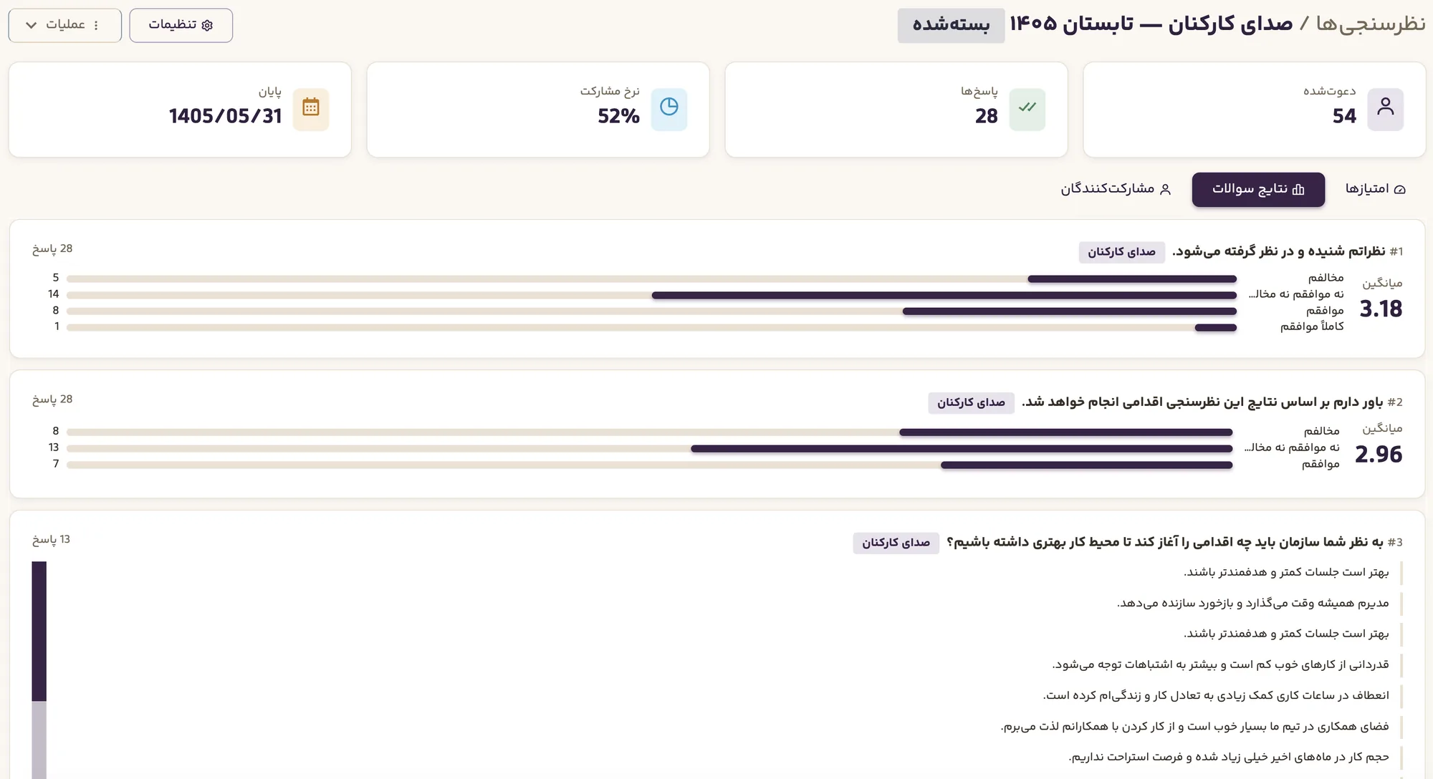
Task: Click the dark sentiment bar of question 3
Action: click(x=39, y=631)
